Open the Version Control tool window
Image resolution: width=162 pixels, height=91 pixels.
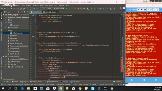pyautogui.click(x=51, y=82)
